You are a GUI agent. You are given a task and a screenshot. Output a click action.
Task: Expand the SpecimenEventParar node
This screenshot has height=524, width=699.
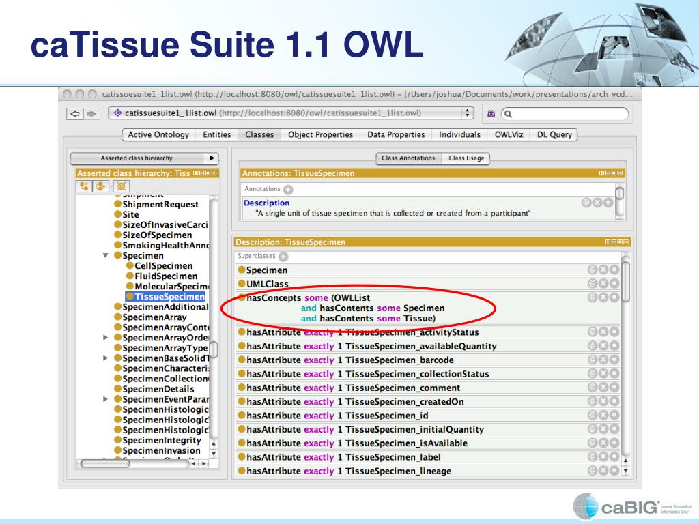click(x=106, y=398)
